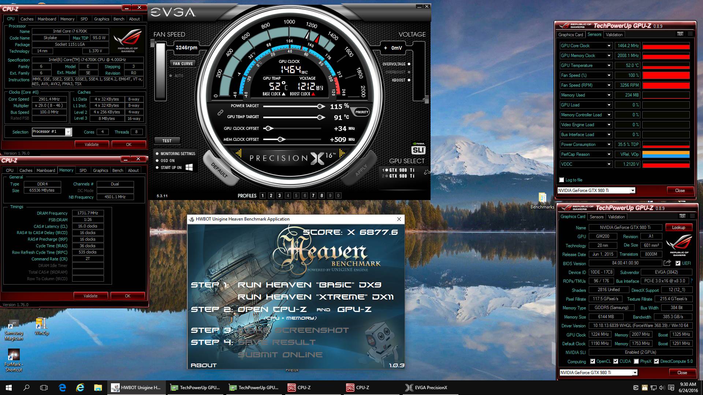Image resolution: width=703 pixels, height=395 pixels.
Task: Click the Windows logo next to START UP ON
Action: pos(189,167)
